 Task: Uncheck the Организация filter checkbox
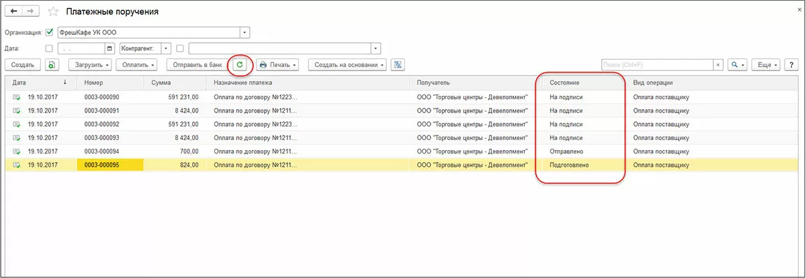coord(49,32)
